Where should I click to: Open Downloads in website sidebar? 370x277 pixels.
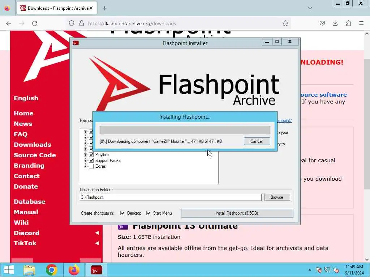pos(33,145)
